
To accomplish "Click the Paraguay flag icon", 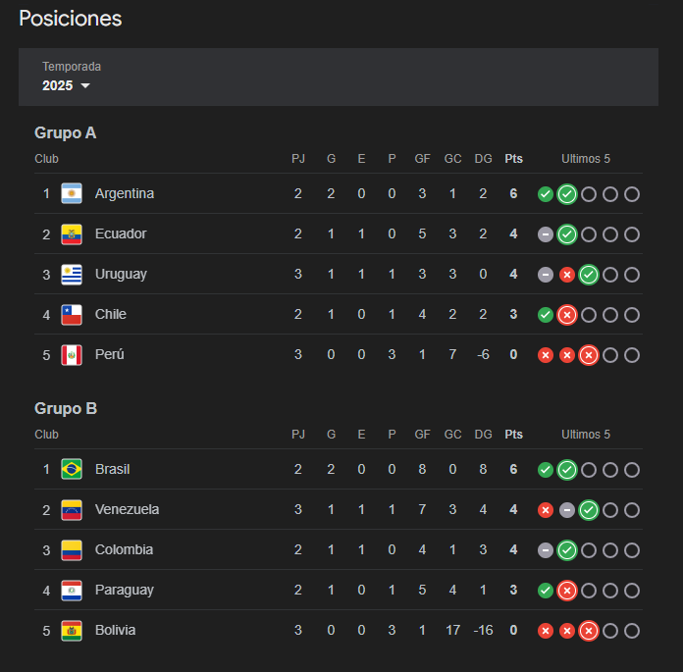I will coord(72,591).
